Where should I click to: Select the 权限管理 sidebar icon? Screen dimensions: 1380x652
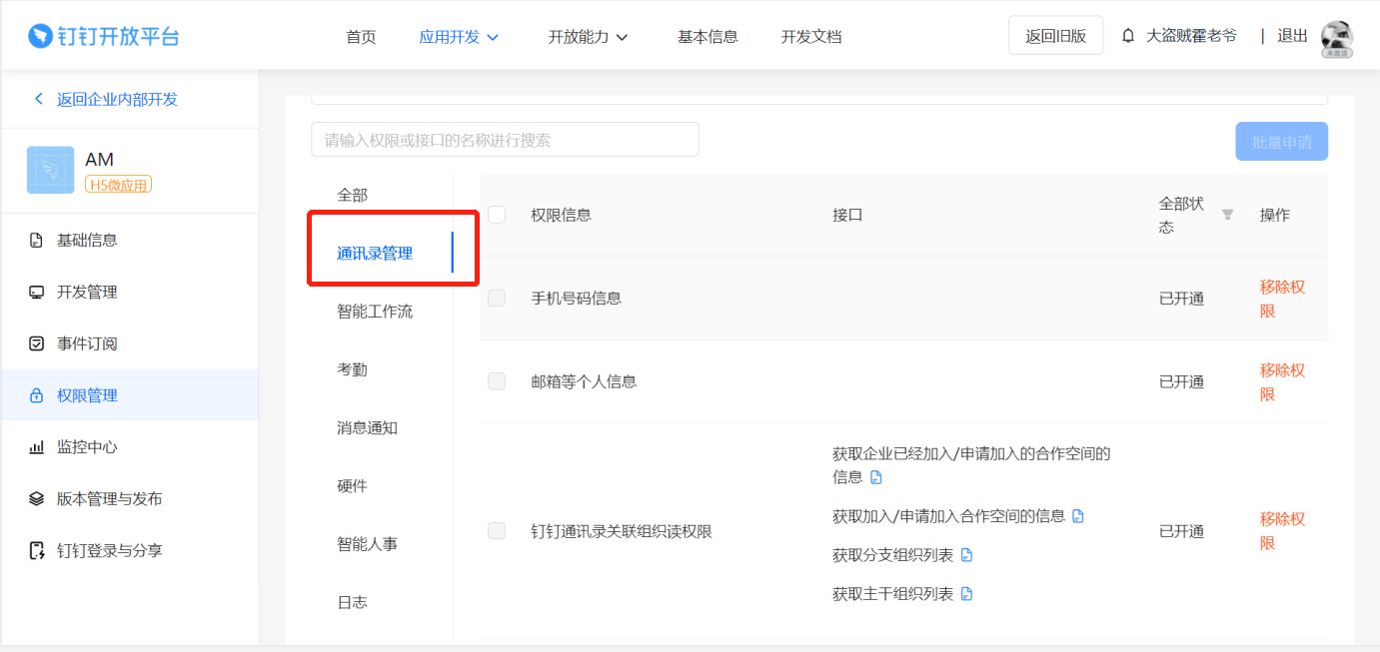[36, 394]
